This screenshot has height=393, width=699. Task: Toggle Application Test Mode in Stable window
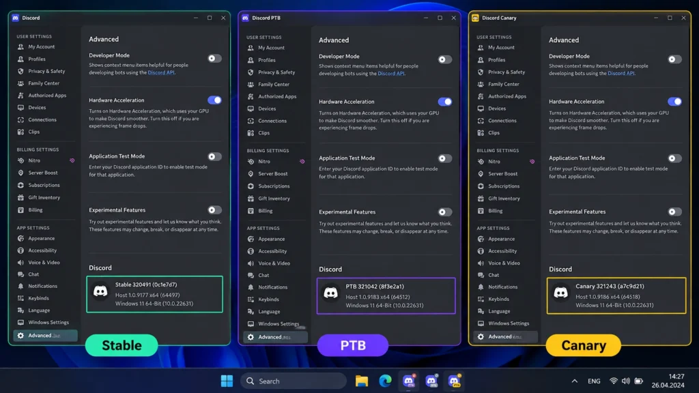point(214,156)
